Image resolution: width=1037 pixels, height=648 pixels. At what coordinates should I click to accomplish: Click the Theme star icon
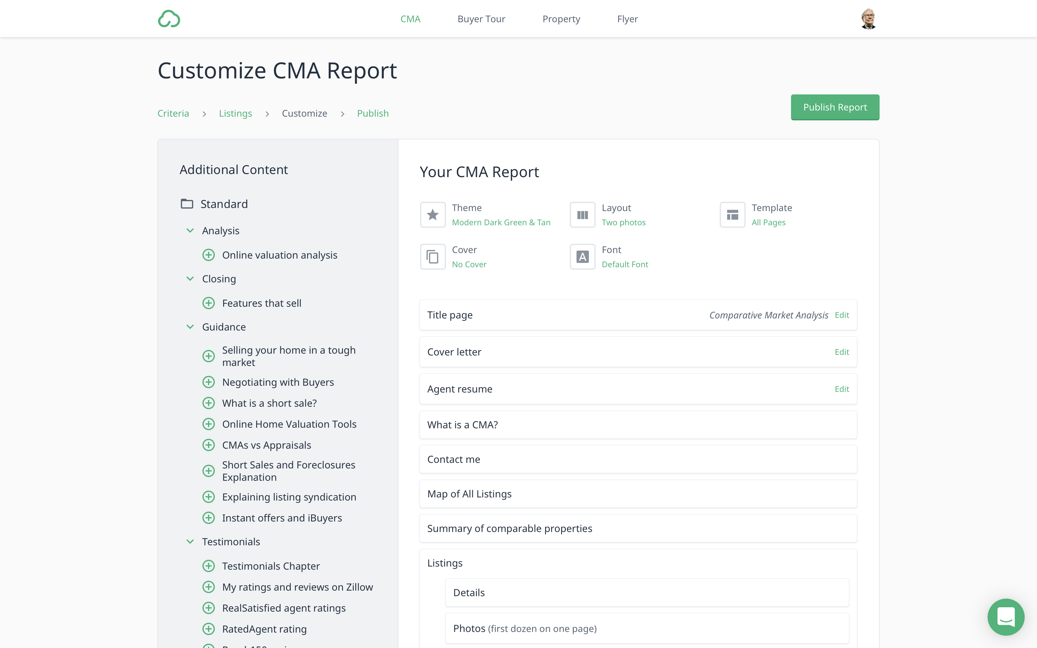432,215
